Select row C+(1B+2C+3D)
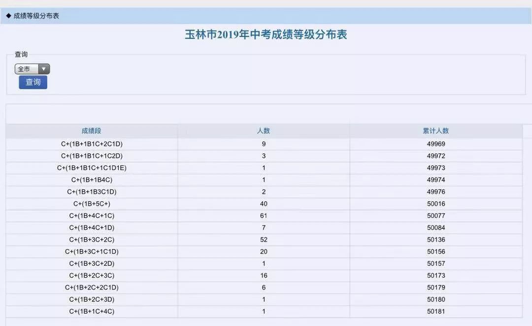The width and height of the screenshot is (532, 326). 264,299
